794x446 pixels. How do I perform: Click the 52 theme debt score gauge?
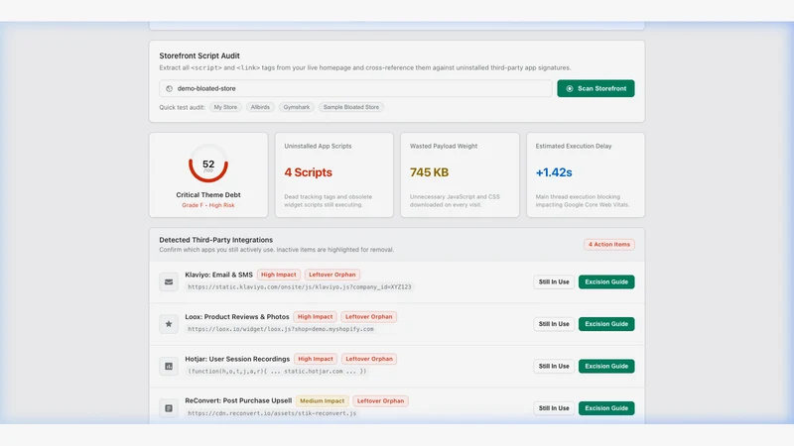tap(208, 165)
